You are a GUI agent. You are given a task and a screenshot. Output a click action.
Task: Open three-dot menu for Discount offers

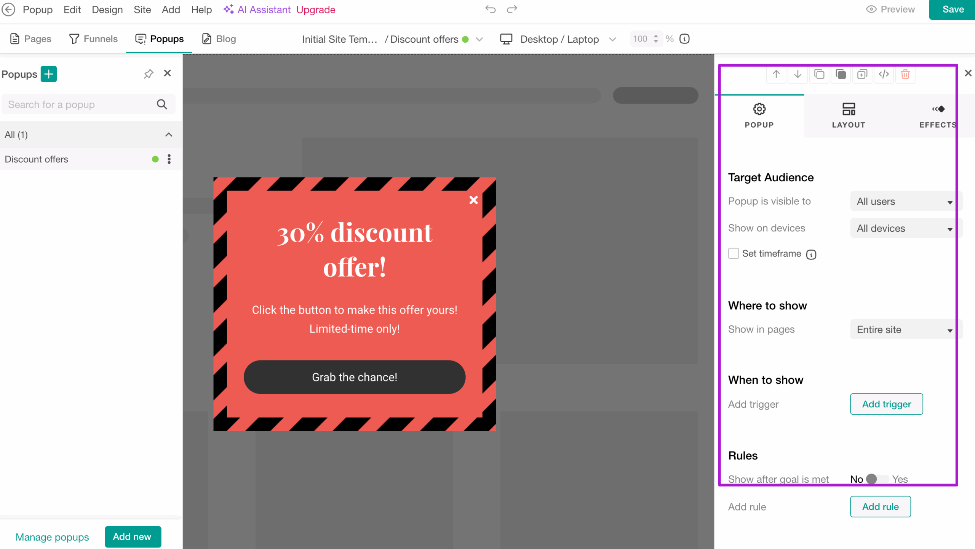click(x=169, y=159)
